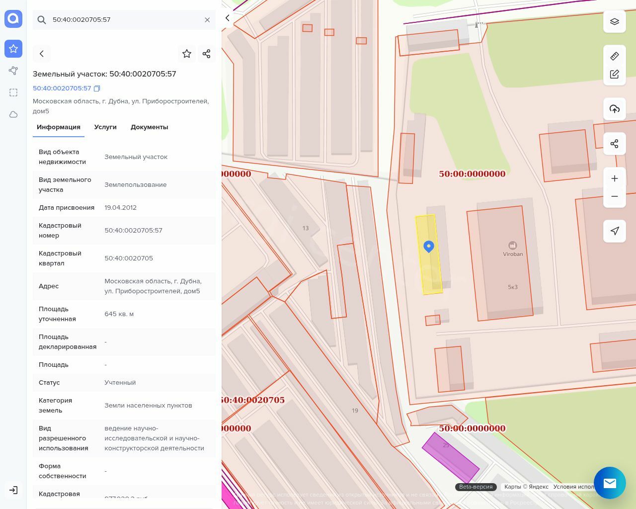Viewport: 636px width, 509px height.
Task: Activate the map drawing edit tool
Action: coord(614,75)
